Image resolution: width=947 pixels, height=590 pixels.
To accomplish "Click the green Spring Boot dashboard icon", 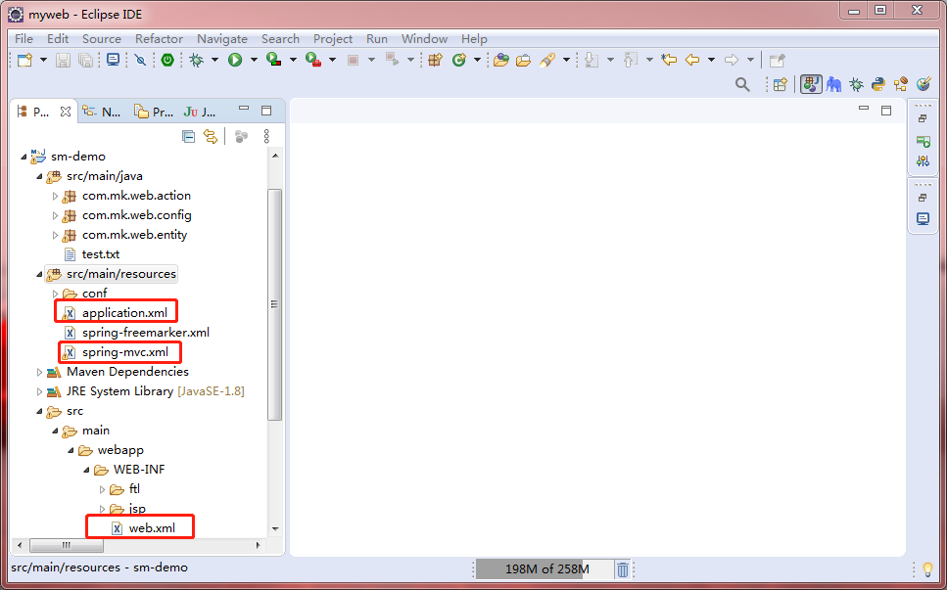I will pyautogui.click(x=167, y=60).
